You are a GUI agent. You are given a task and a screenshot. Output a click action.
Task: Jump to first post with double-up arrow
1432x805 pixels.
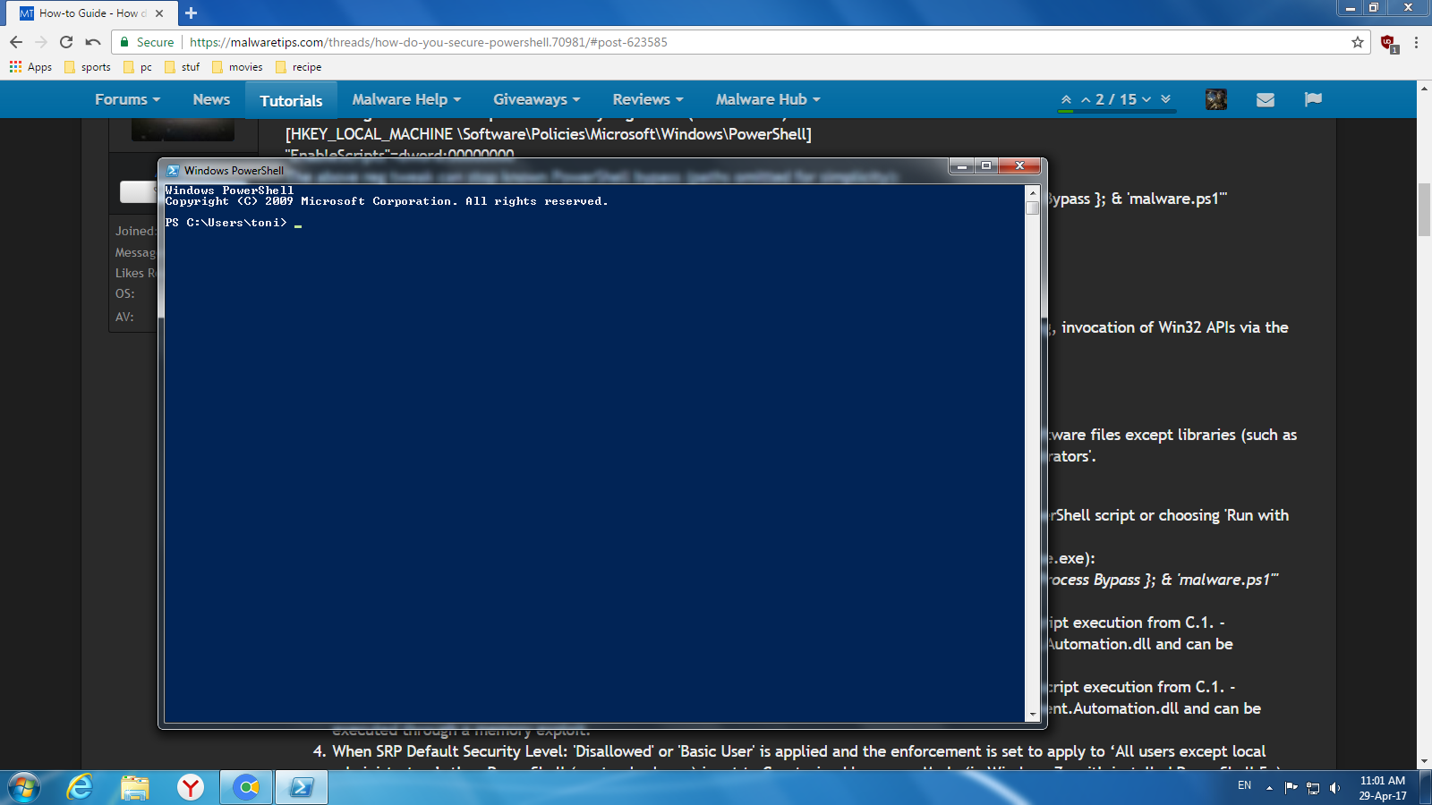[1066, 99]
